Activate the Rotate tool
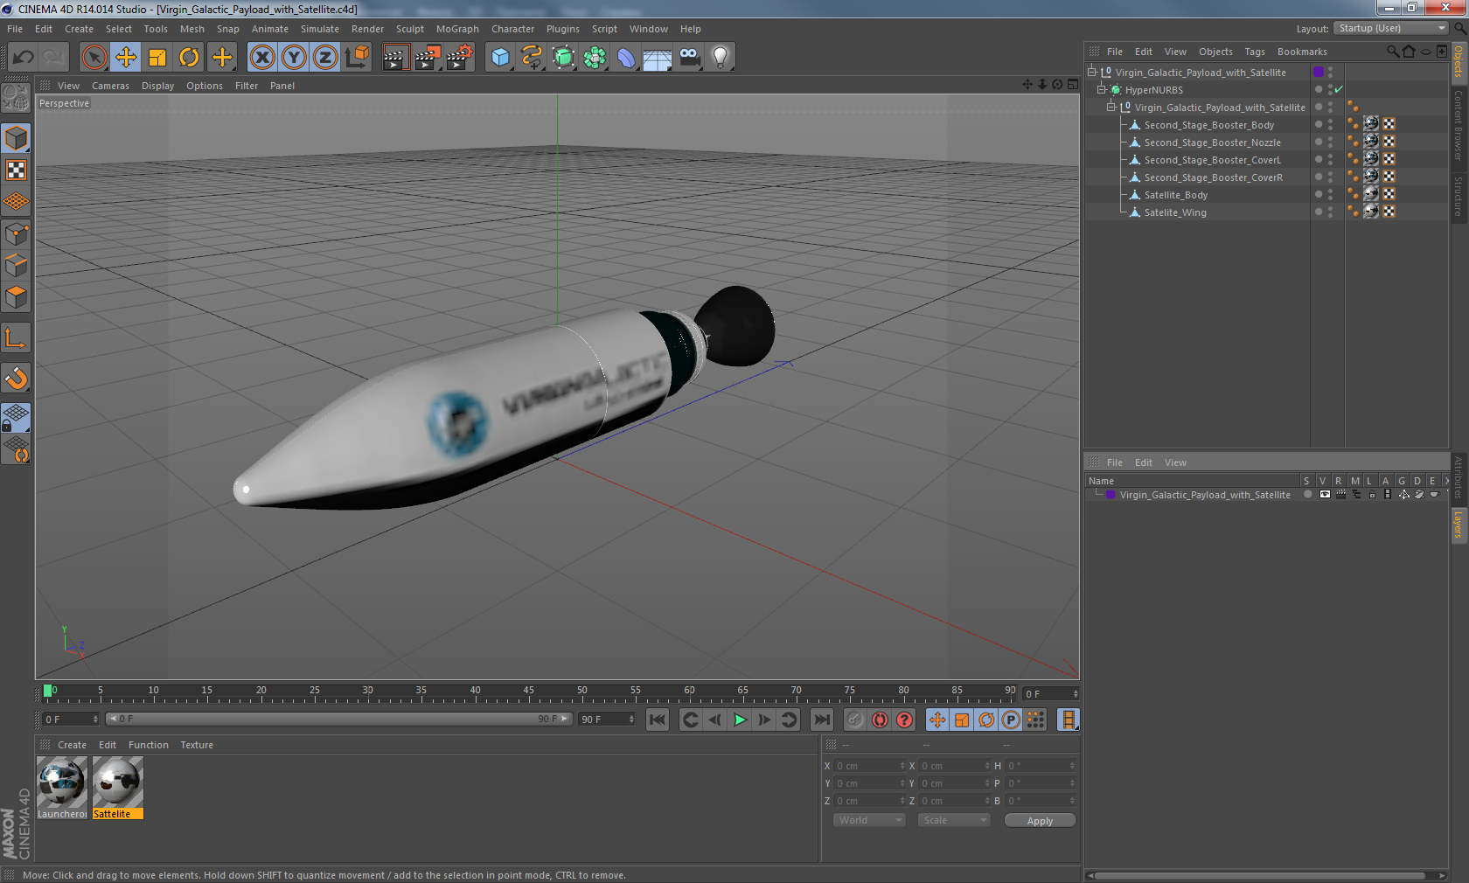 coord(189,58)
